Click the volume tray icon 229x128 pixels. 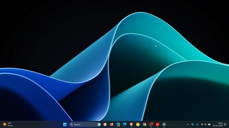coord(205,124)
